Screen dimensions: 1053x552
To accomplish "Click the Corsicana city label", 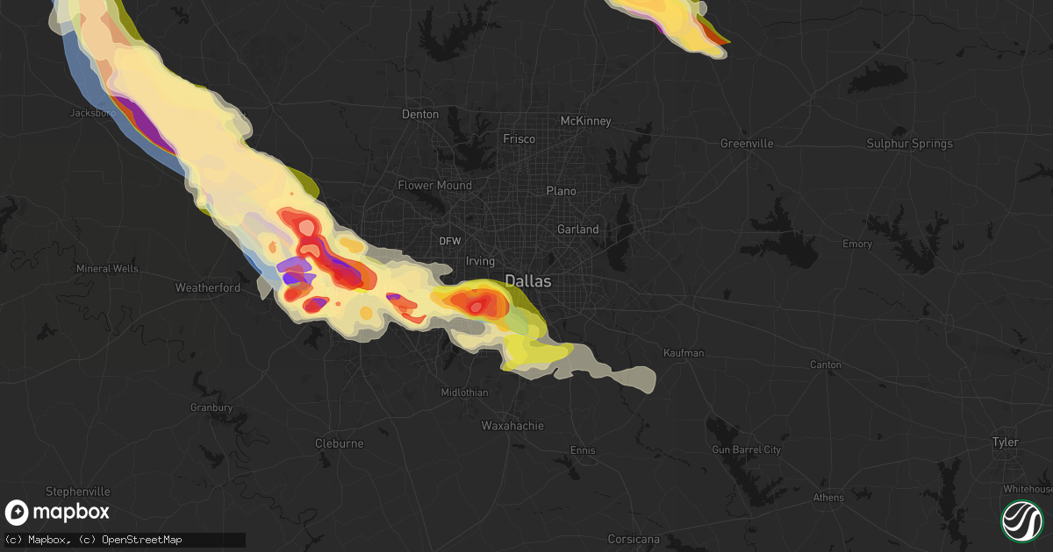I will point(634,540).
